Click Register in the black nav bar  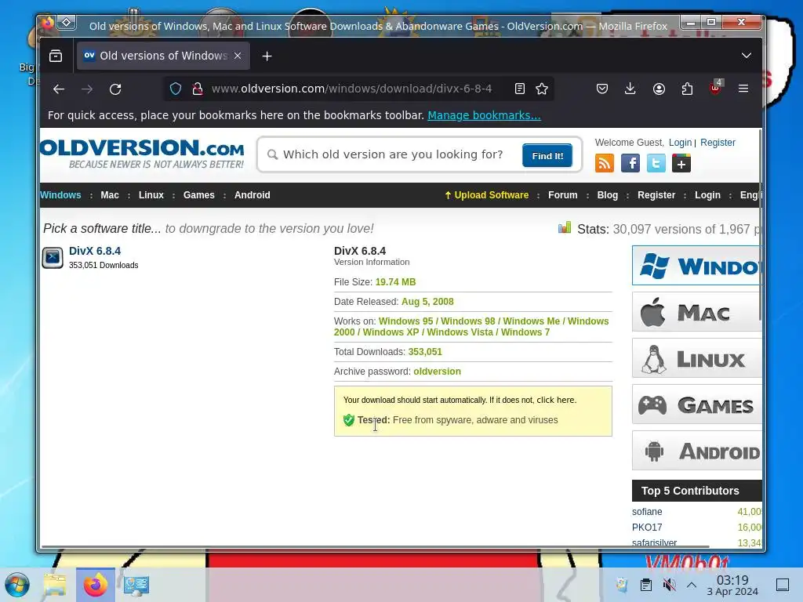tap(656, 195)
